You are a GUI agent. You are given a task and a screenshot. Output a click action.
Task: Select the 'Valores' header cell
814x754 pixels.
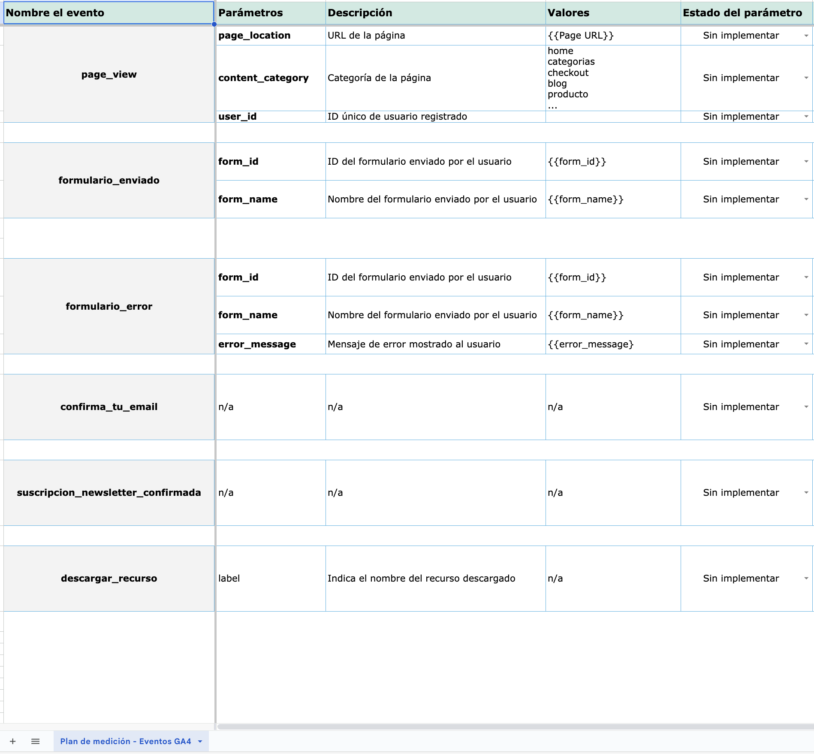[x=613, y=13]
